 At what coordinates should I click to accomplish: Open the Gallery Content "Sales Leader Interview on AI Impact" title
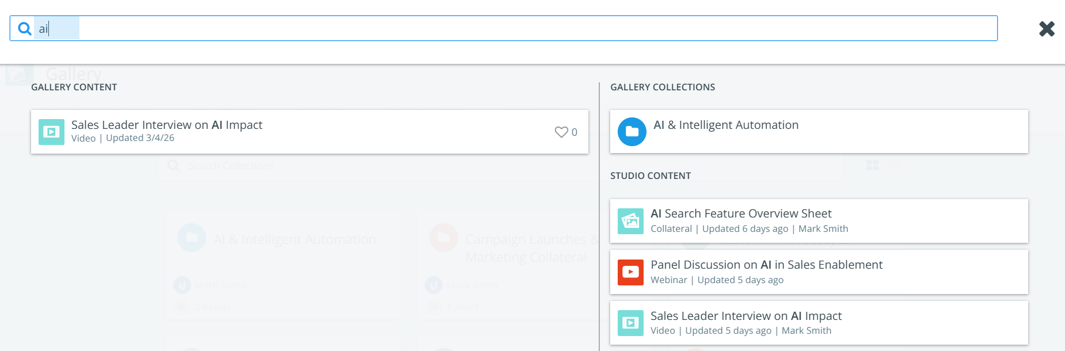click(166, 125)
